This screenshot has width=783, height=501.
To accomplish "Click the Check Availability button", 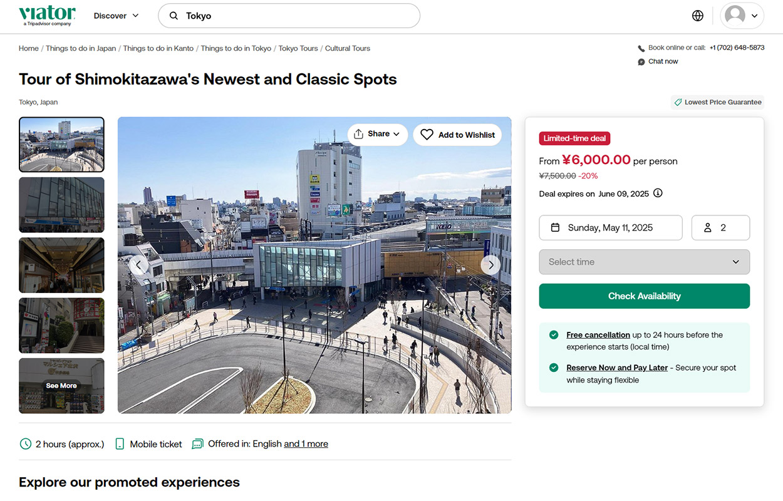I will point(644,296).
